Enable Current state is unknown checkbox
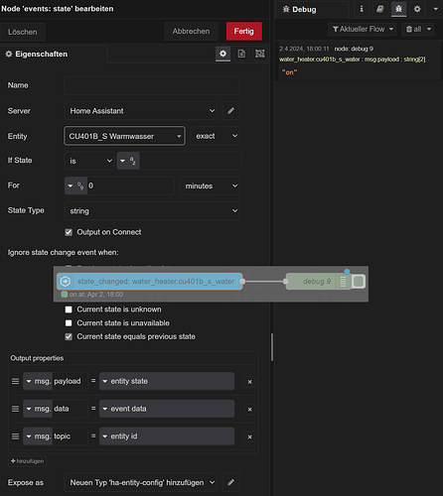Image resolution: width=443 pixels, height=496 pixels. (69, 310)
